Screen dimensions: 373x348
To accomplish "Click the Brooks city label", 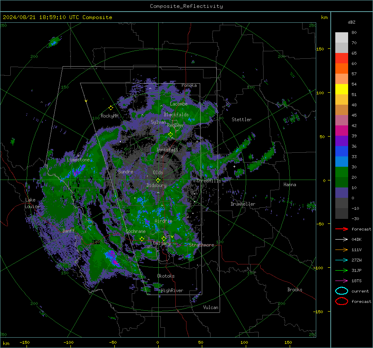I will pyautogui.click(x=295, y=290).
